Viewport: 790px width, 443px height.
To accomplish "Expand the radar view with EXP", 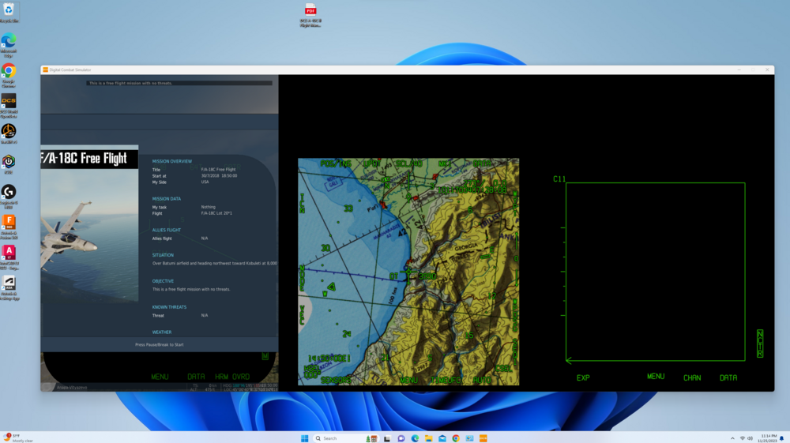I will point(583,378).
